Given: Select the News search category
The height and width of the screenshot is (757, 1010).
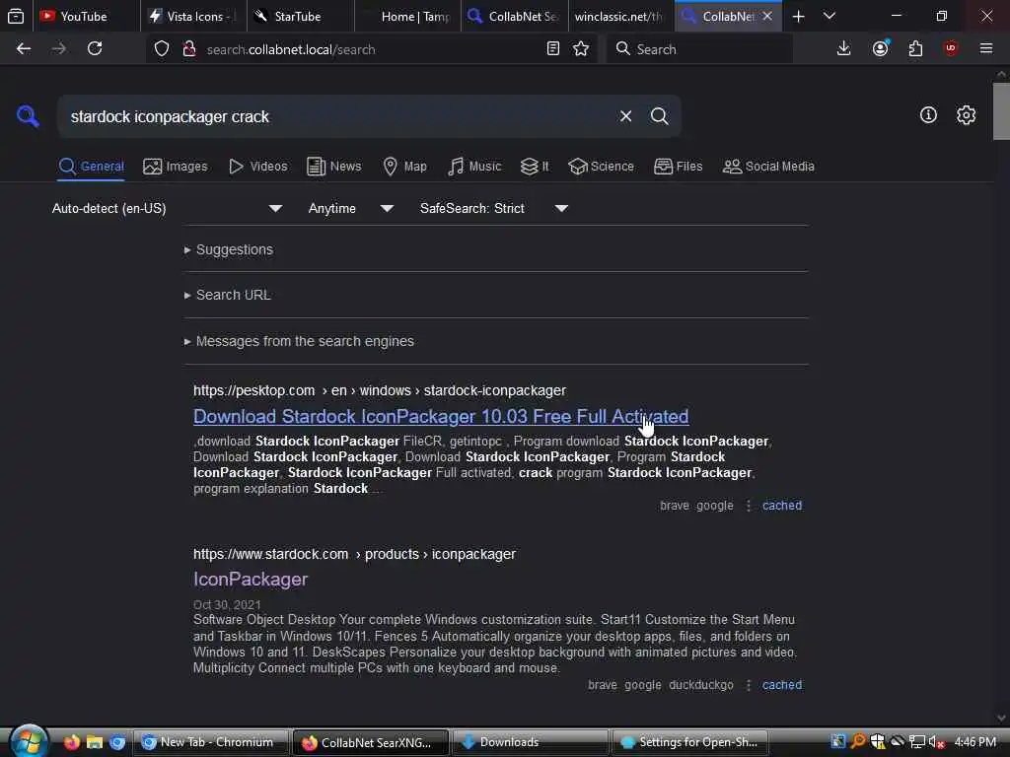Looking at the screenshot, I should point(333,167).
